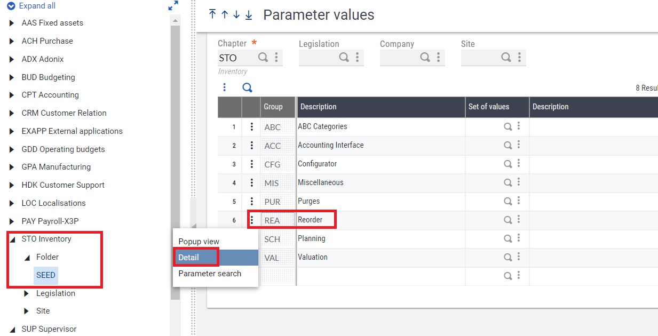This screenshot has height=336, width=658.
Task: Click the scroll-to-bottom arrow icon
Action: pos(248,15)
